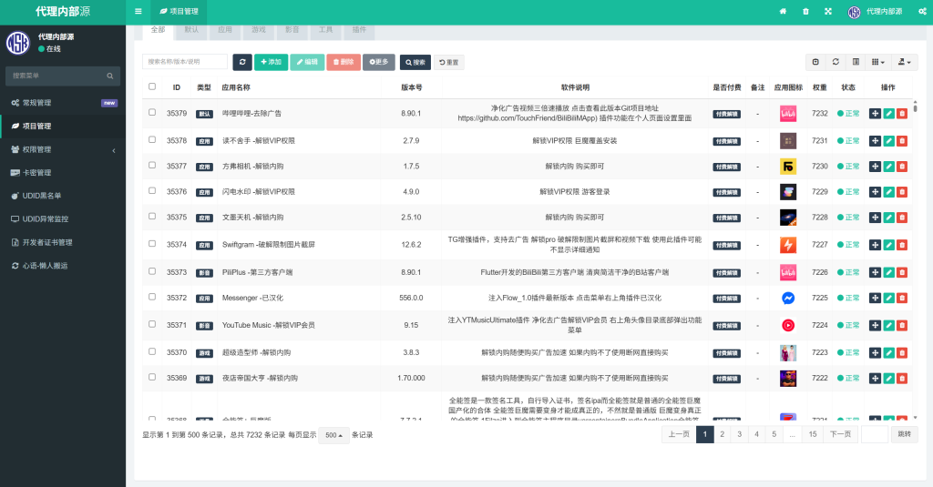This screenshot has width=933, height=487.
Task: Click the dark refresh button beside search box
Action: pos(242,62)
